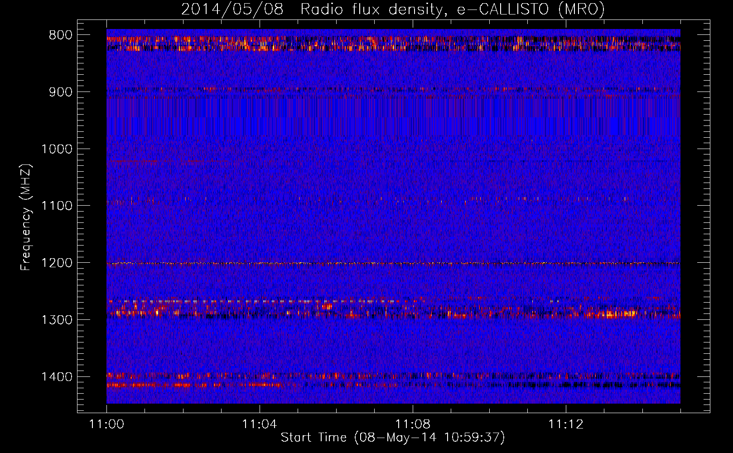The height and width of the screenshot is (453, 733).
Task: Select the 1200 frequency axis label
Action: pos(57,263)
